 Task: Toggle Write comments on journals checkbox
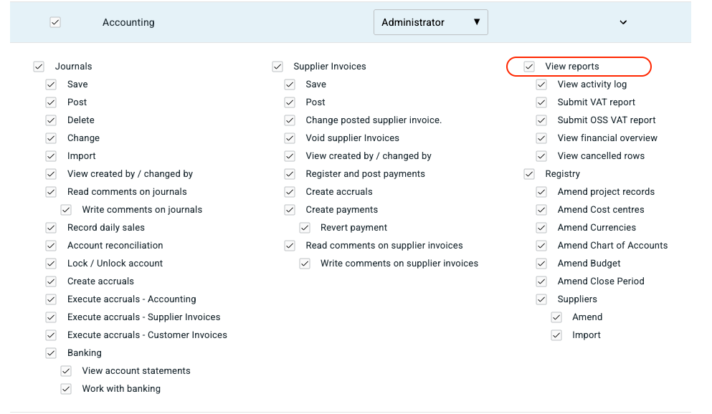tap(66, 210)
